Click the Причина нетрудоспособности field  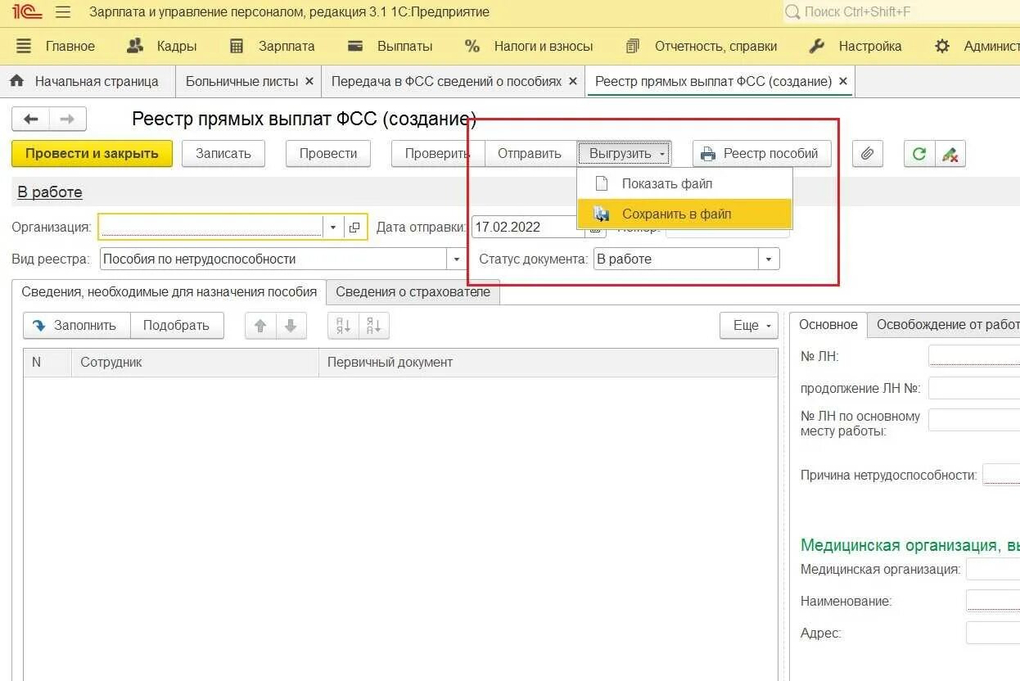1001,475
